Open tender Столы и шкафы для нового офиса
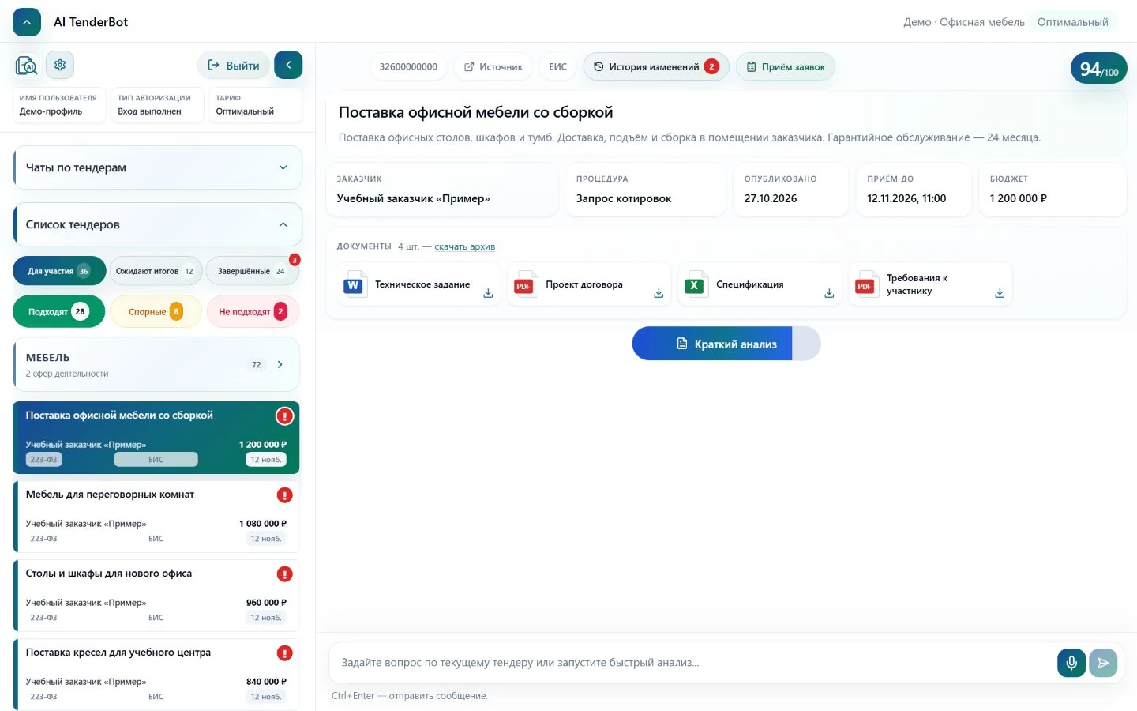The height and width of the screenshot is (711, 1137). click(x=156, y=596)
